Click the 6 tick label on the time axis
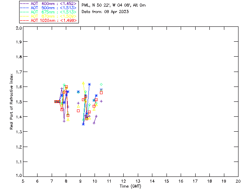Viewport: 245px width, 196px height. click(38, 181)
